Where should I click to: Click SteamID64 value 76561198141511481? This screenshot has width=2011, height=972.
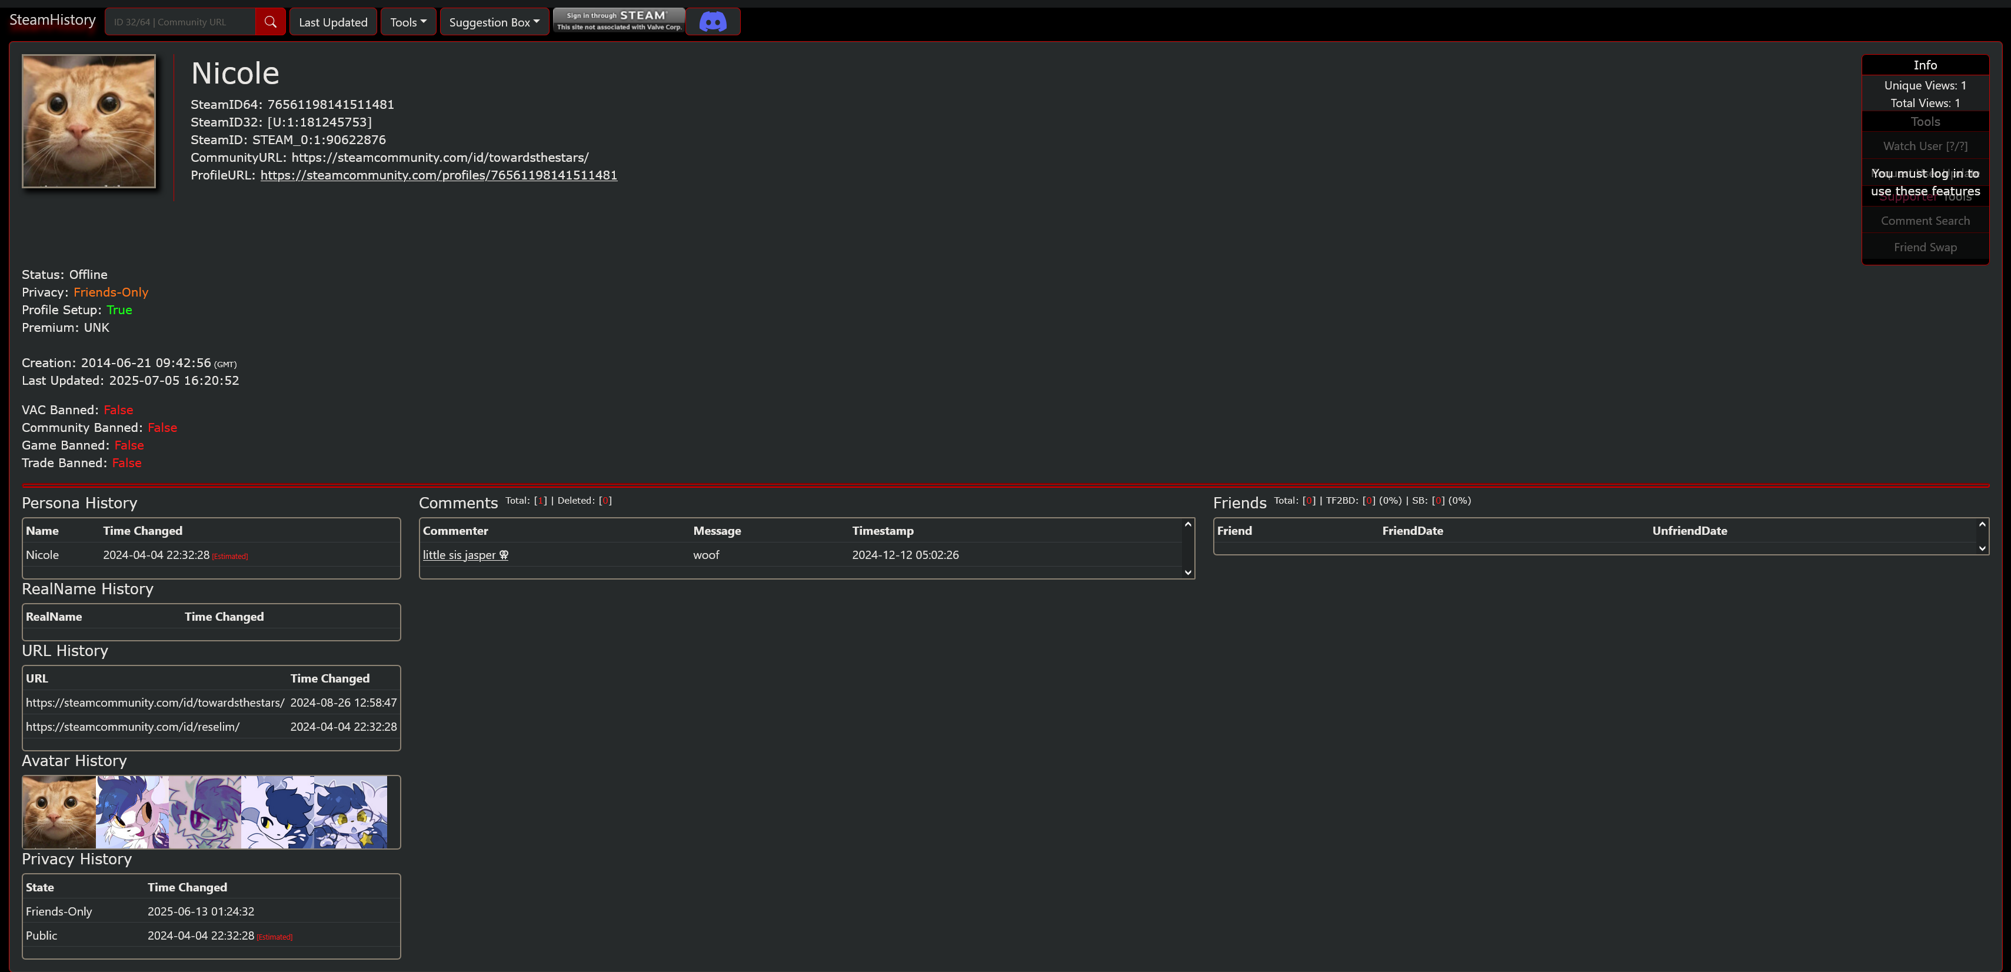pyautogui.click(x=331, y=105)
